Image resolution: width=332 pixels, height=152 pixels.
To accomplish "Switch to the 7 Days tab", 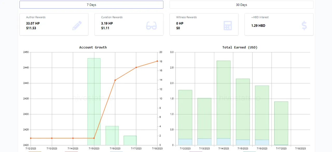I will [x=91, y=5].
